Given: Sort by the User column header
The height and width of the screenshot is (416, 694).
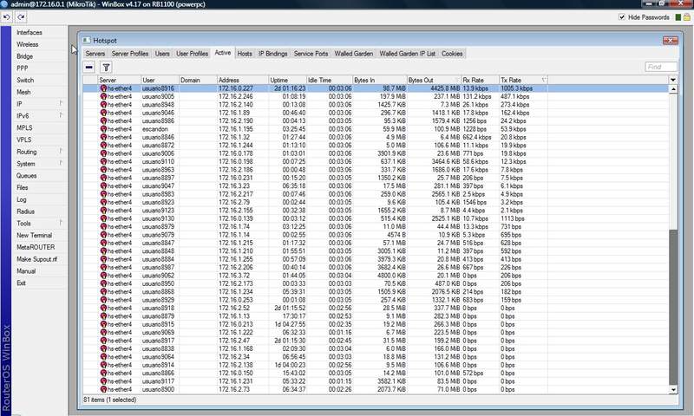Looking at the screenshot, I should (160, 80).
